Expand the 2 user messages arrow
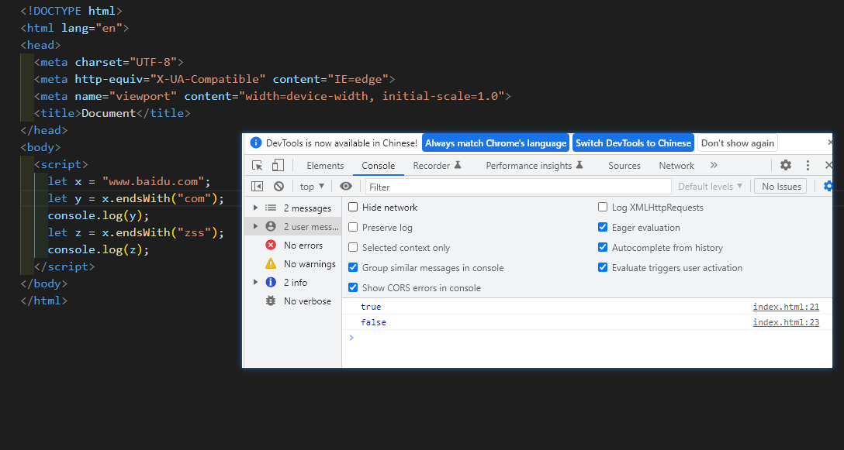Viewport: 844px width, 450px height. 255,227
